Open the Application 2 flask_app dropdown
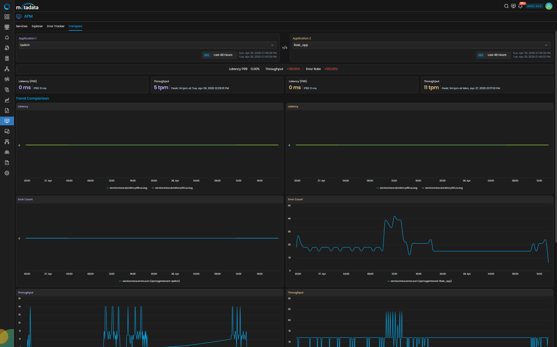557x347 pixels. [422, 45]
